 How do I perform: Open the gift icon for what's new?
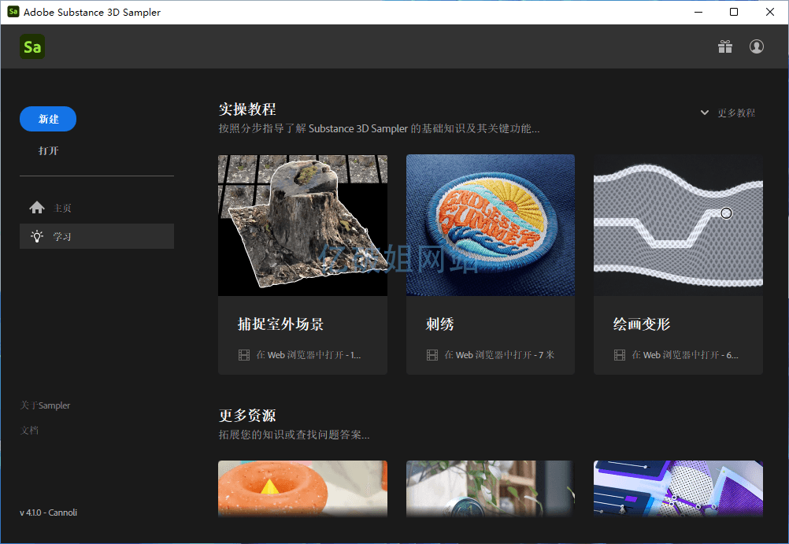(725, 46)
